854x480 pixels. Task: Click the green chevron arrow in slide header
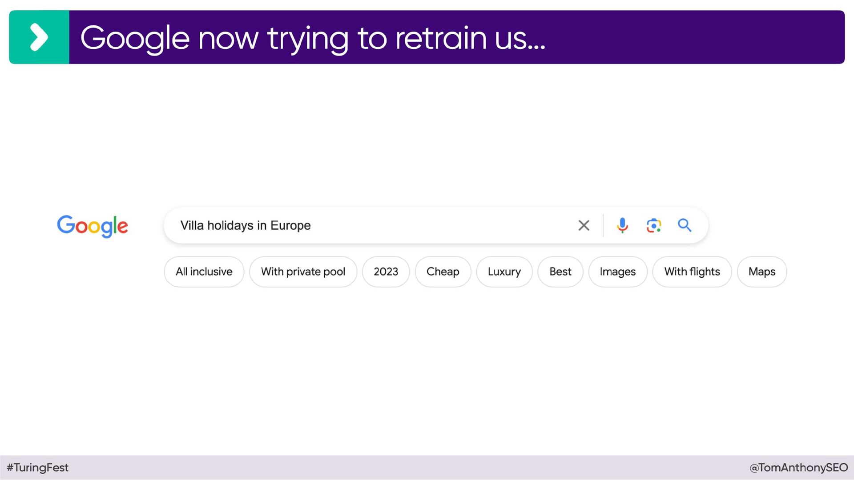point(39,37)
